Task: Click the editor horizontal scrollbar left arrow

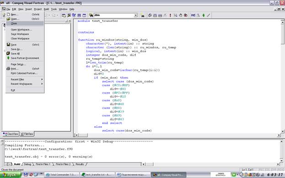Action: pos(76,135)
